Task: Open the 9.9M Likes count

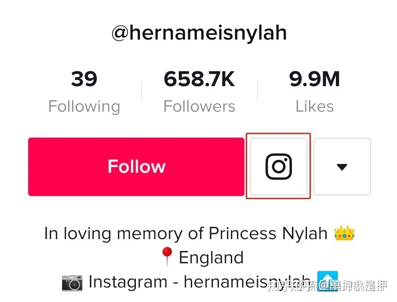Action: click(x=314, y=91)
